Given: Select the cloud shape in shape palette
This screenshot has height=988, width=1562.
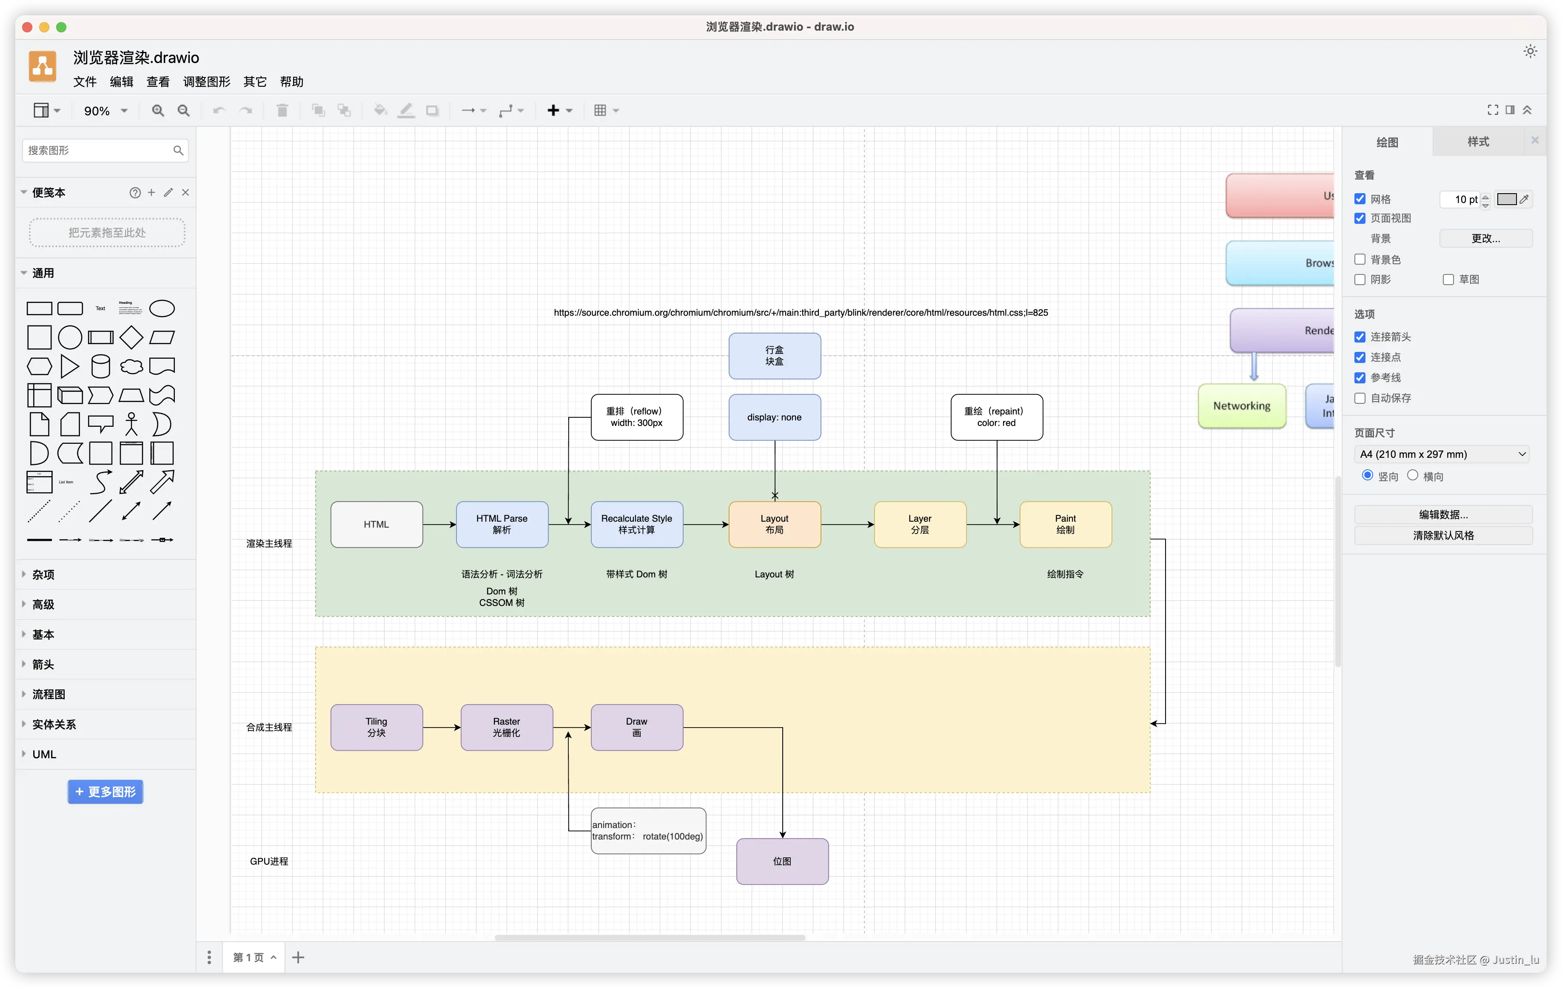Looking at the screenshot, I should tap(132, 366).
